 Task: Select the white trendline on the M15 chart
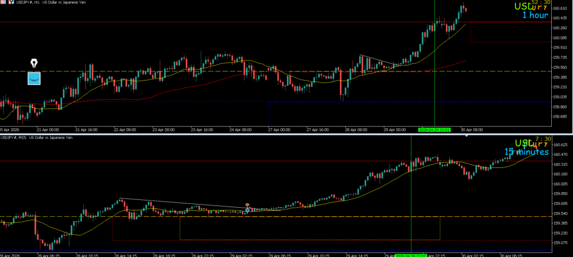click(x=185, y=205)
